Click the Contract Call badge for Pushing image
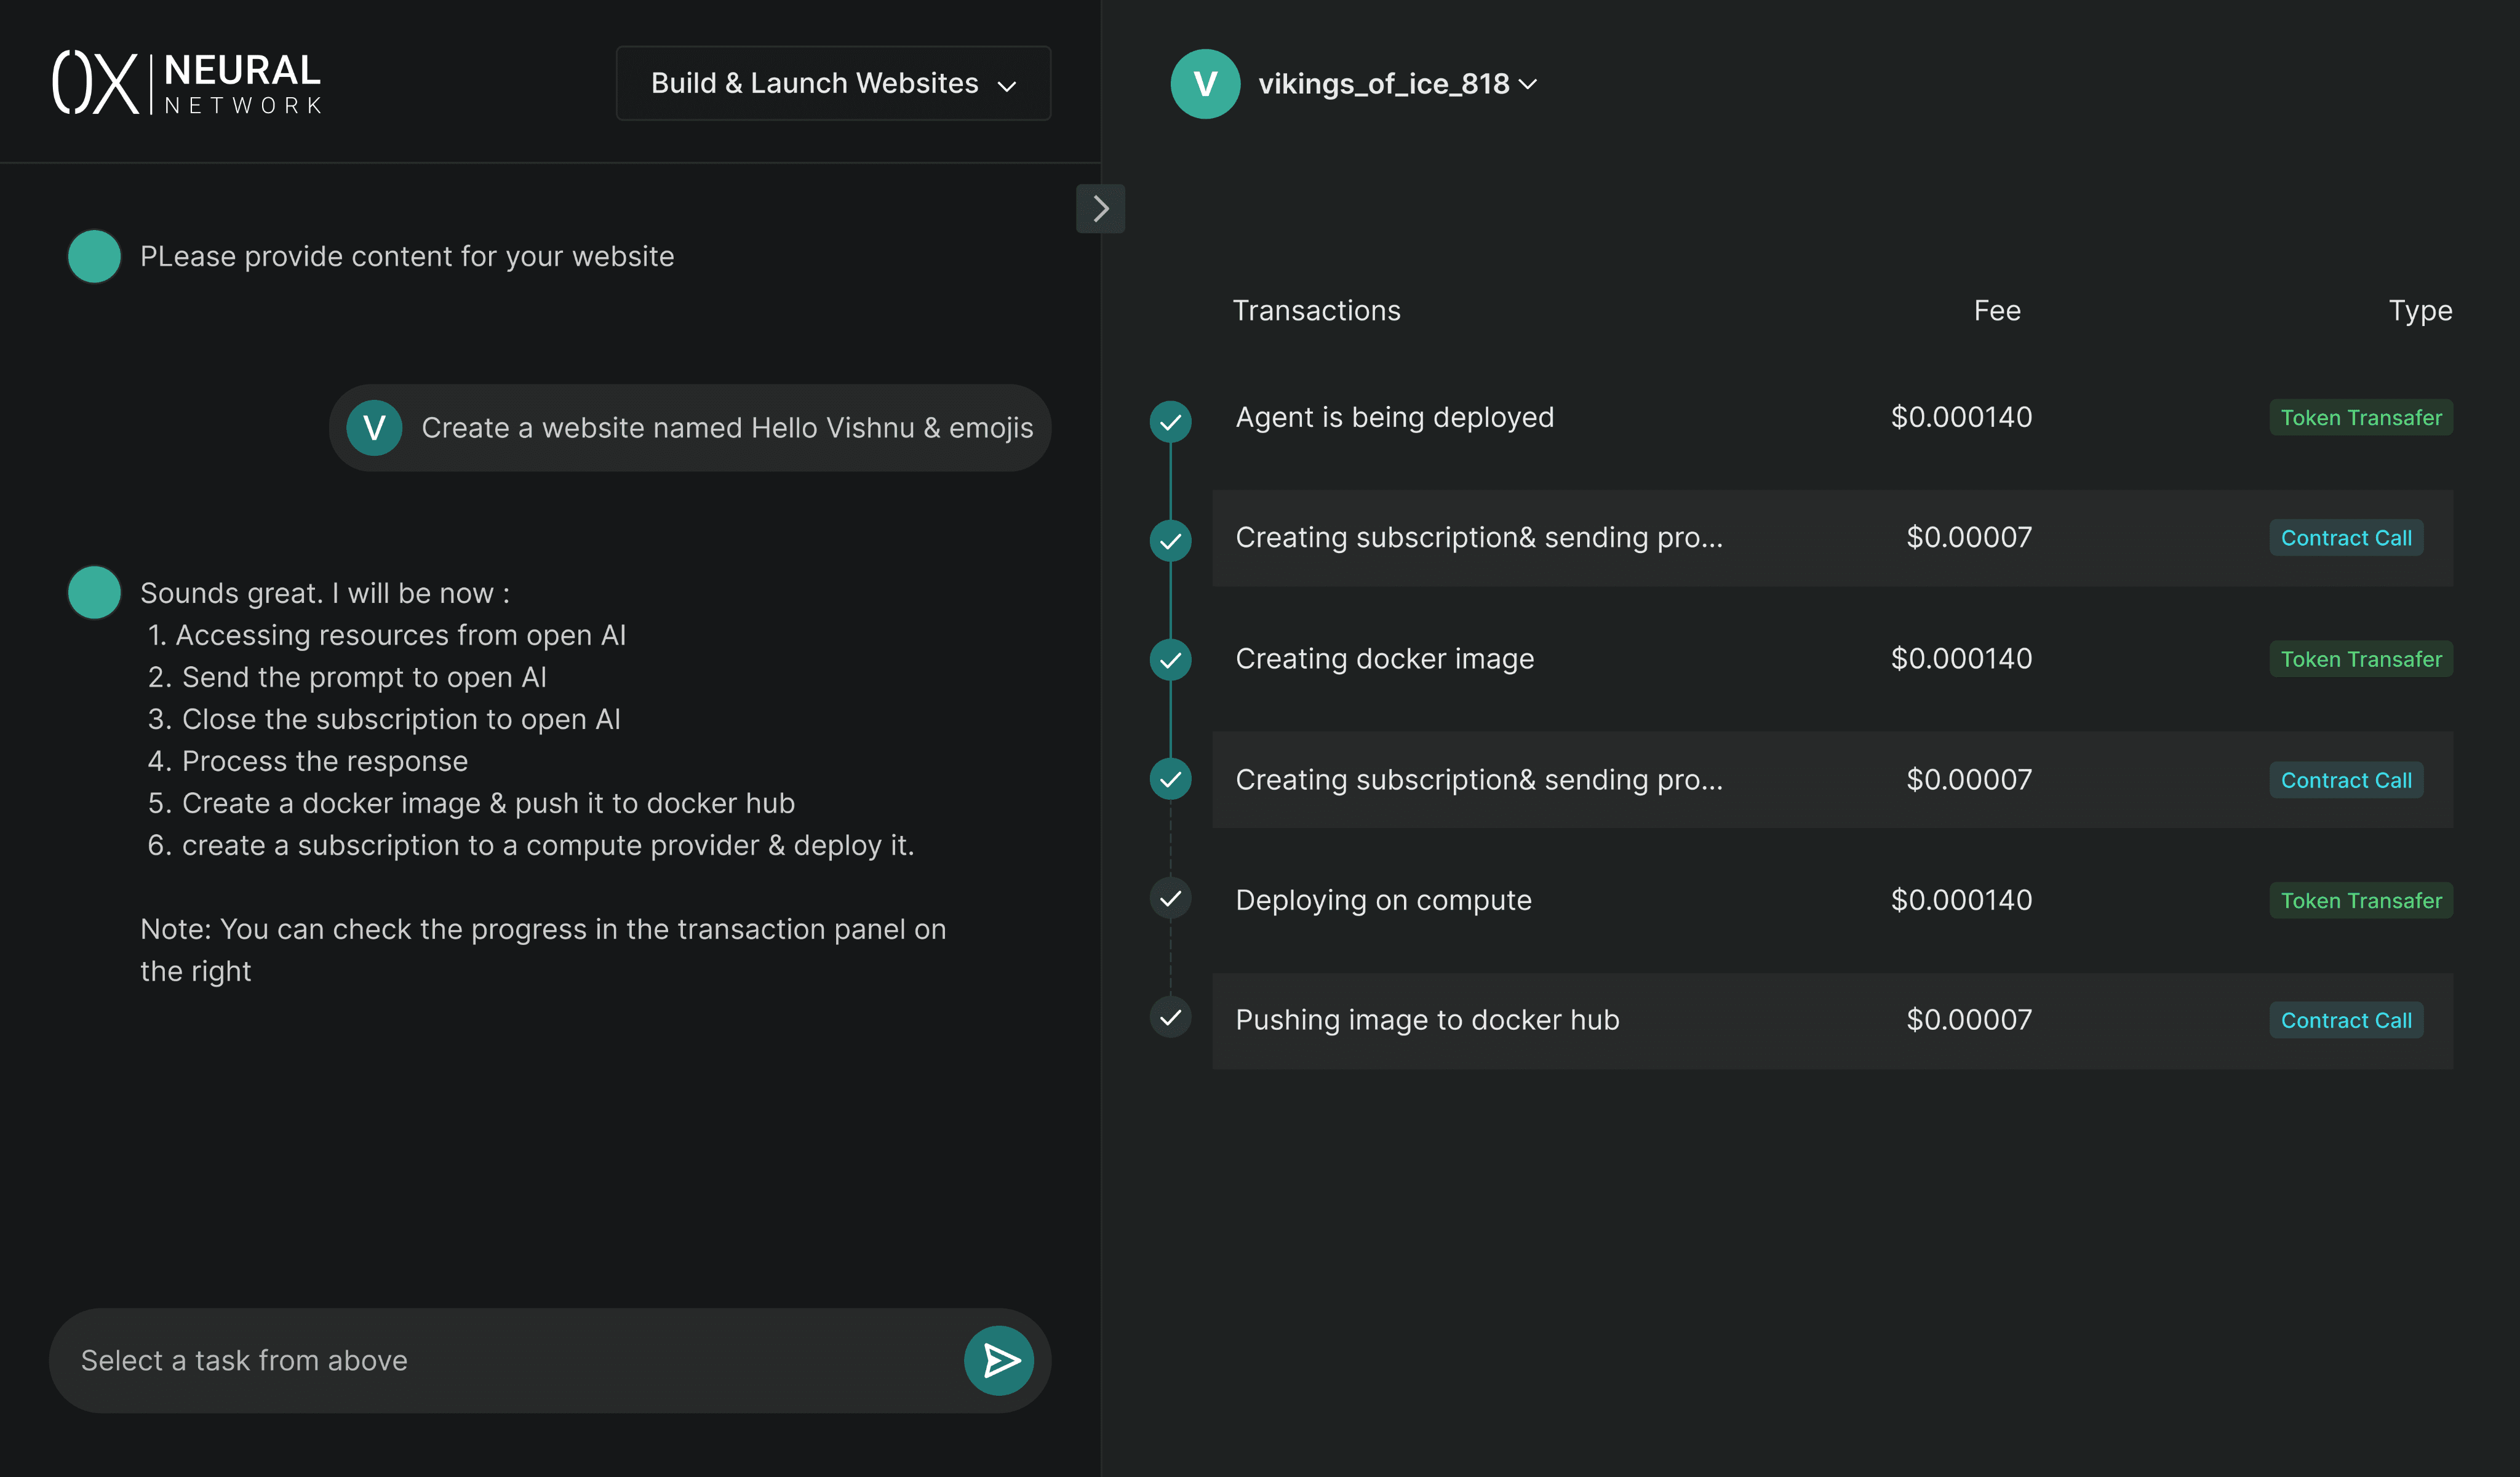Image resolution: width=2520 pixels, height=1477 pixels. click(x=2345, y=1020)
